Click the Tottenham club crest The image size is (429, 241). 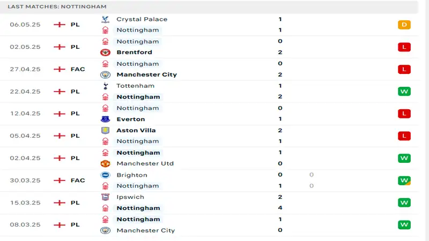point(105,86)
